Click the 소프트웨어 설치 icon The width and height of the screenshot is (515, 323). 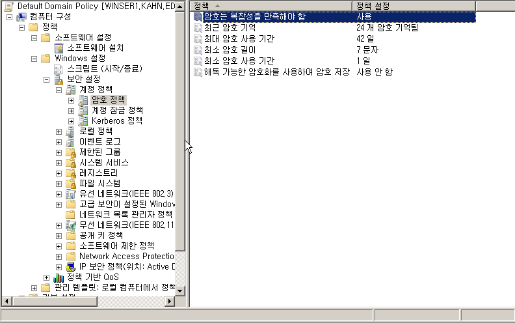point(59,48)
